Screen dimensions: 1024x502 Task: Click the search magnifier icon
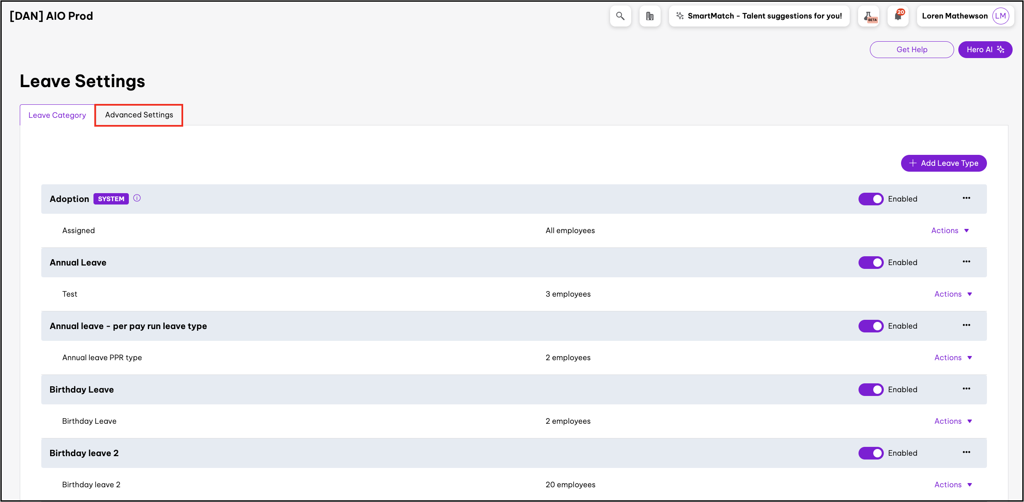(x=620, y=16)
